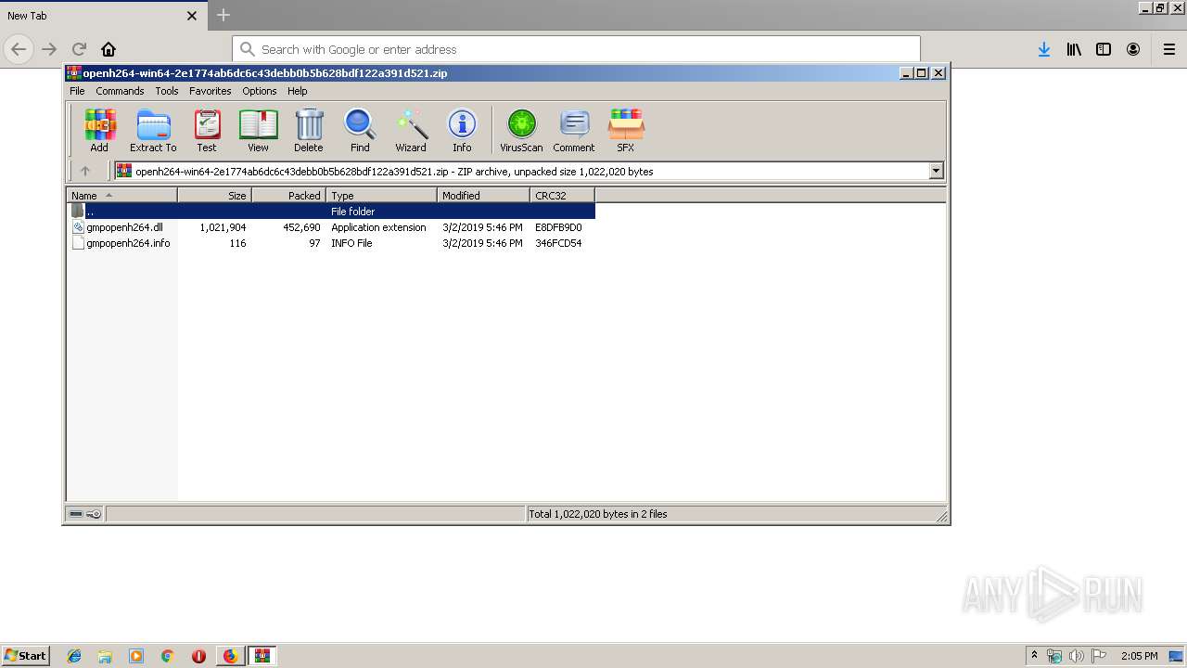
Task: Click the Delete trash icon
Action: 309,130
